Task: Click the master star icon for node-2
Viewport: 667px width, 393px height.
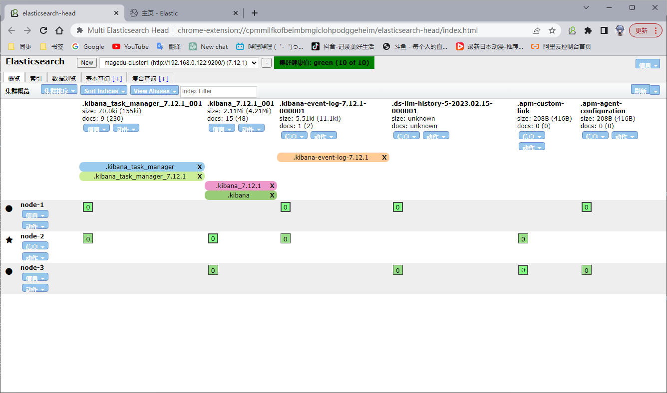Action: coord(9,240)
